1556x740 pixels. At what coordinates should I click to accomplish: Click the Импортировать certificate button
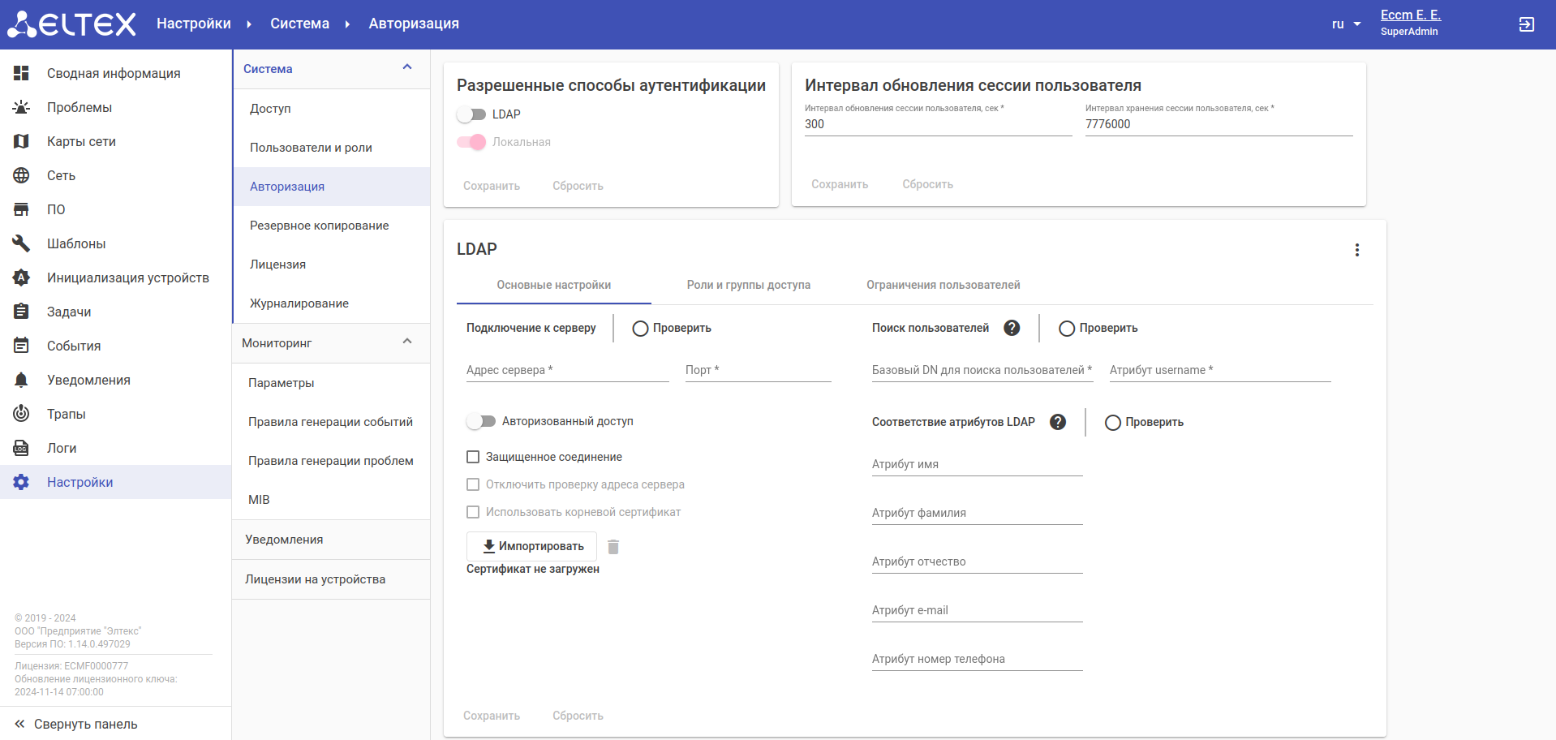point(532,546)
